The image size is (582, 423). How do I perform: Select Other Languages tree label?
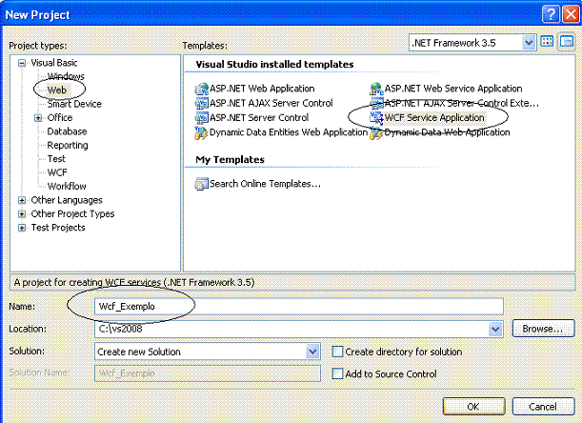coord(67,200)
